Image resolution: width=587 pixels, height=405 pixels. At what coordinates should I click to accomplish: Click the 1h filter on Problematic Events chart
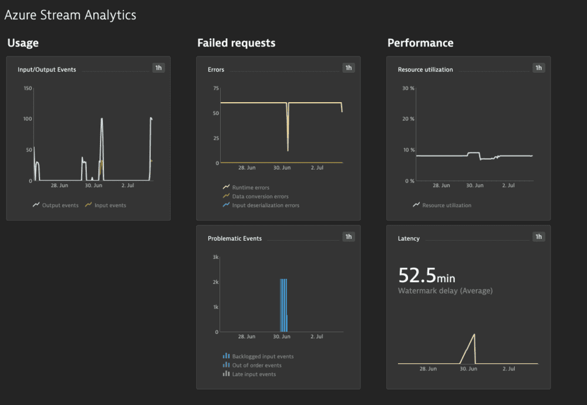coord(349,237)
